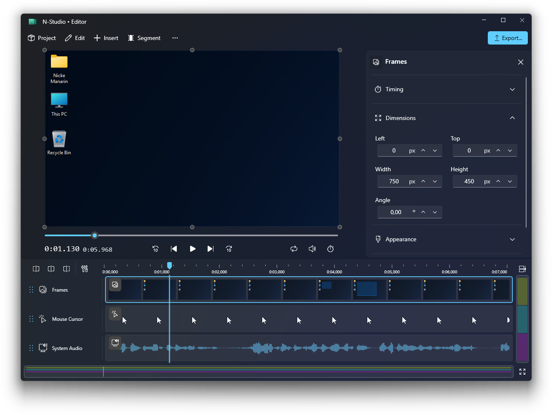Open the Edit menu
This screenshot has width=552, height=415.
click(75, 38)
